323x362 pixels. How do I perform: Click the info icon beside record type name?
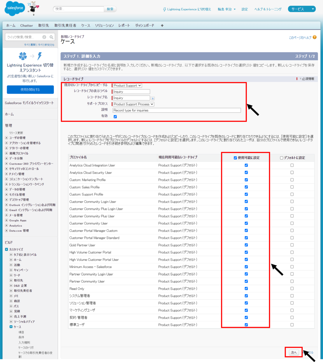click(x=153, y=98)
